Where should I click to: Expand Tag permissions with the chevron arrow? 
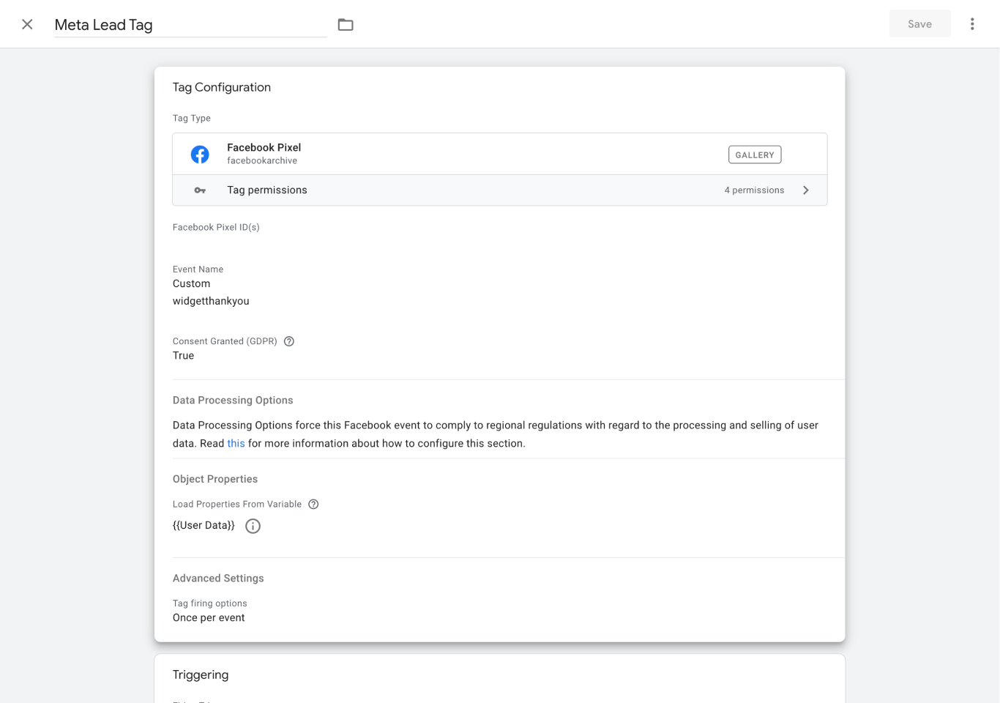805,190
